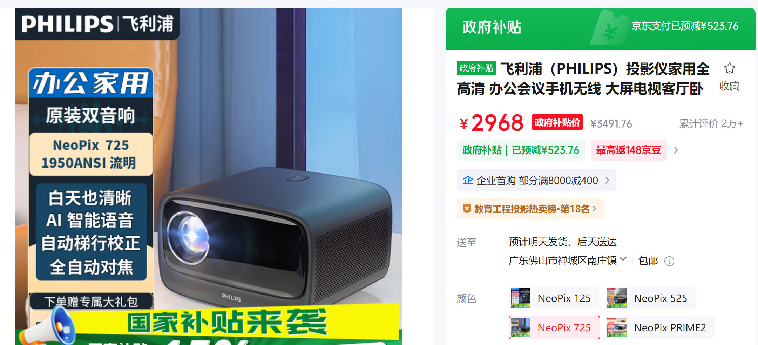Click the NeoPix PRIME2 thumbnail image
Image resolution: width=758 pixels, height=345 pixels.
(617, 327)
